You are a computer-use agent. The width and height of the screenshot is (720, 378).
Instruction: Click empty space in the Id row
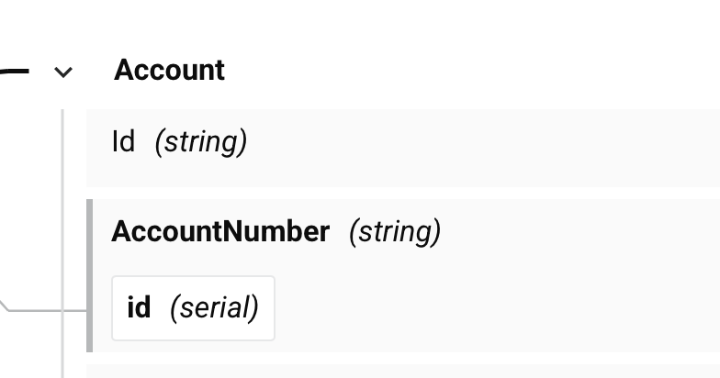(482, 149)
